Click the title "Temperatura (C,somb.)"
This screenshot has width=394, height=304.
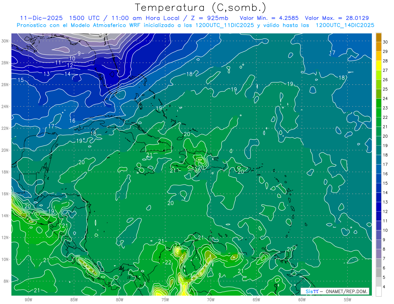[x=201, y=8]
